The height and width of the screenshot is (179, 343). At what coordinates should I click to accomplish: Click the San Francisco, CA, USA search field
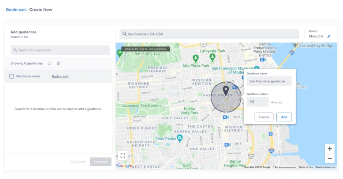pos(209,34)
